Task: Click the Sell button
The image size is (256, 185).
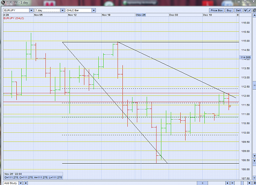Action: (238, 10)
